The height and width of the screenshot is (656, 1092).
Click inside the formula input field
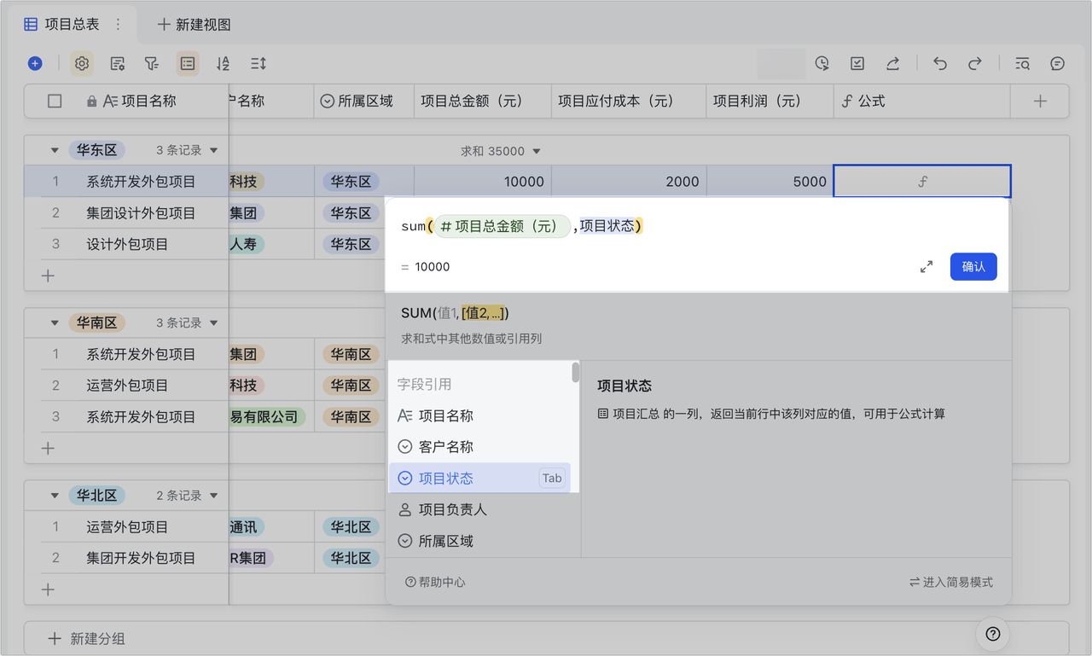[698, 226]
